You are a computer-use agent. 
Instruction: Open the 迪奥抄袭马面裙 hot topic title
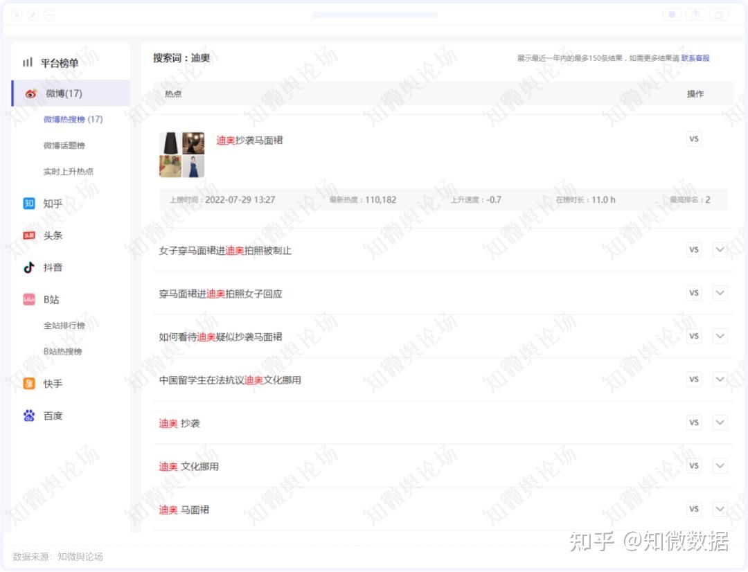249,141
